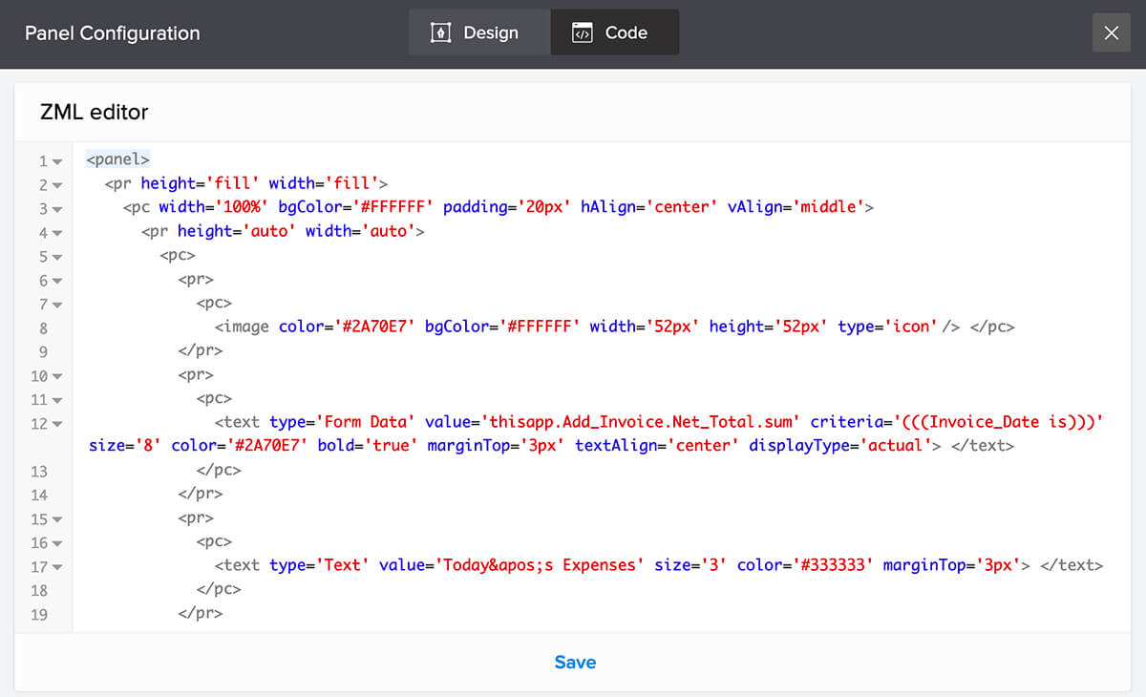The image size is (1146, 697).
Task: Collapse the pr block at line 10
Action: point(57,377)
